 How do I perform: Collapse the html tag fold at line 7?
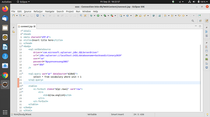tap(23, 31)
